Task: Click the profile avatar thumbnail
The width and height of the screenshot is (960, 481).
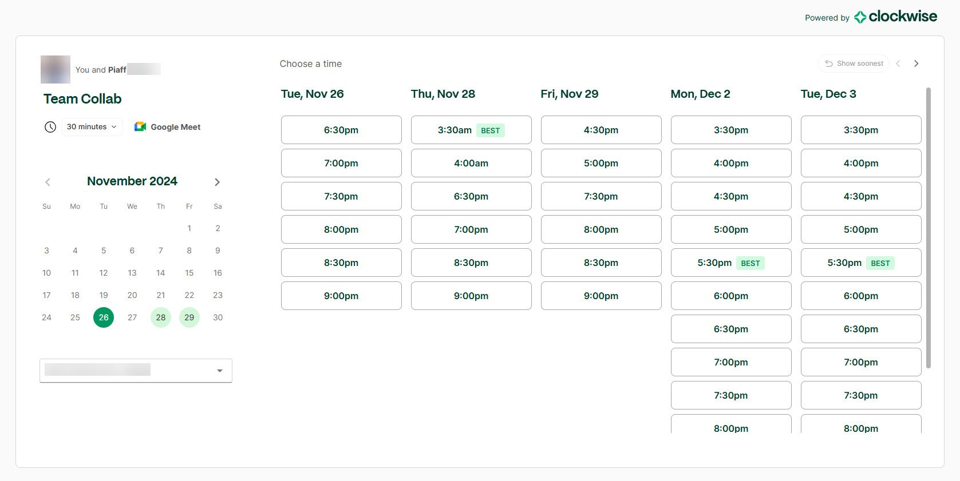Action: click(55, 69)
